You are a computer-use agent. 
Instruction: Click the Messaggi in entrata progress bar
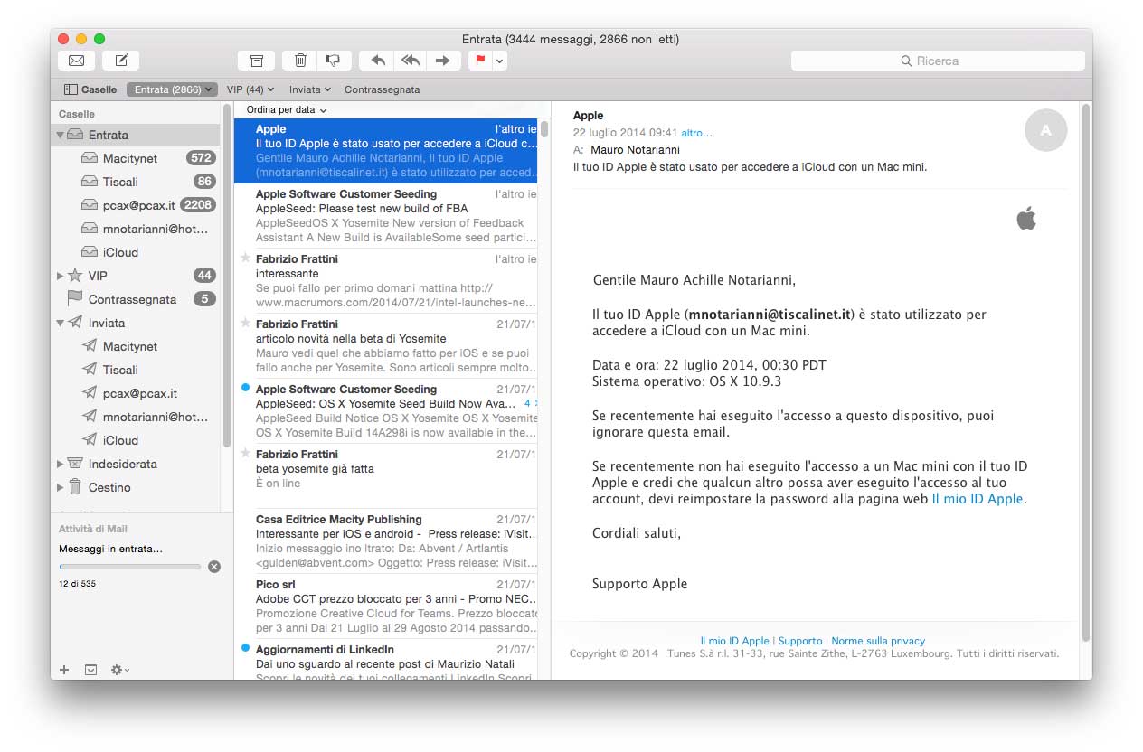click(x=130, y=567)
